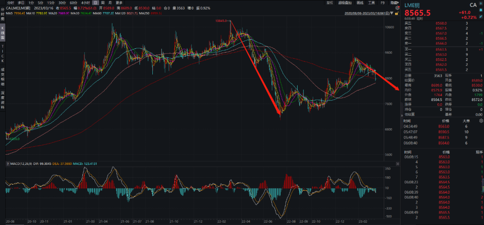484x225 pixels.
Task: Click 隐藏 to hide side panel
Action: (x=394, y=3)
